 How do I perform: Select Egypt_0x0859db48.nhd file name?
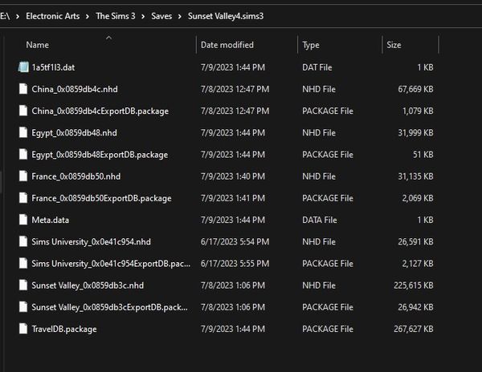coord(75,132)
